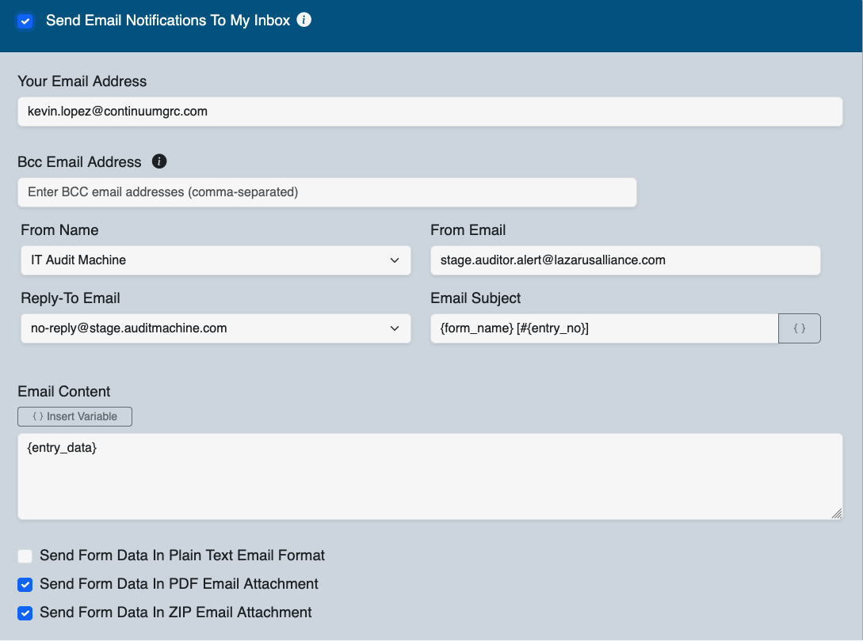Click "Send Form Data In Plain Text Email Format" label
The width and height of the screenshot is (863, 641).
click(x=182, y=556)
